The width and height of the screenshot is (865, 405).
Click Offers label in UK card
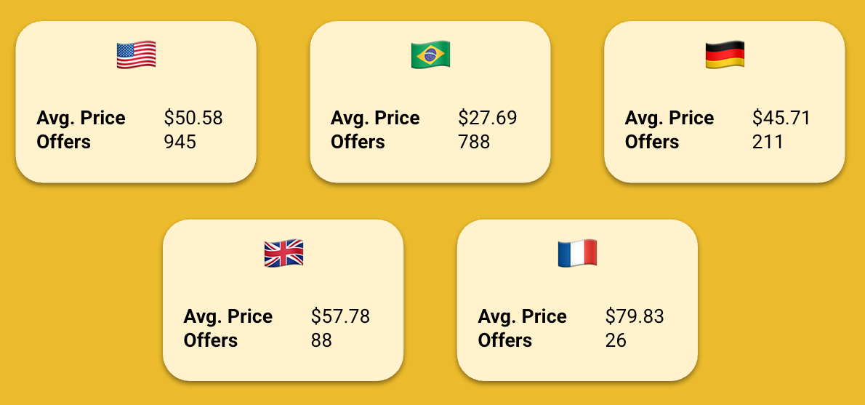(x=211, y=340)
